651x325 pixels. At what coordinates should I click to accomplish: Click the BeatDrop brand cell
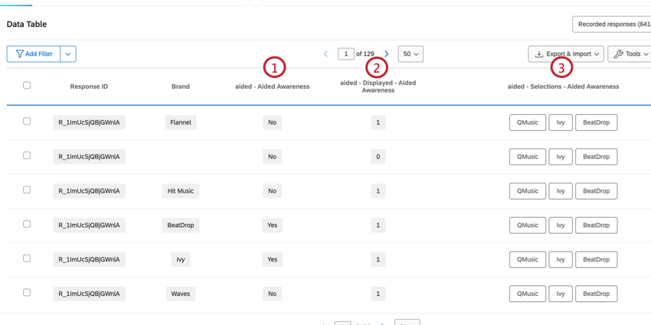181,225
